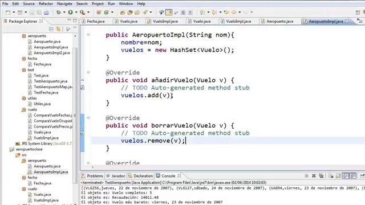
Task: Open the New Java Class dropdown arrow
Action: 112,13
